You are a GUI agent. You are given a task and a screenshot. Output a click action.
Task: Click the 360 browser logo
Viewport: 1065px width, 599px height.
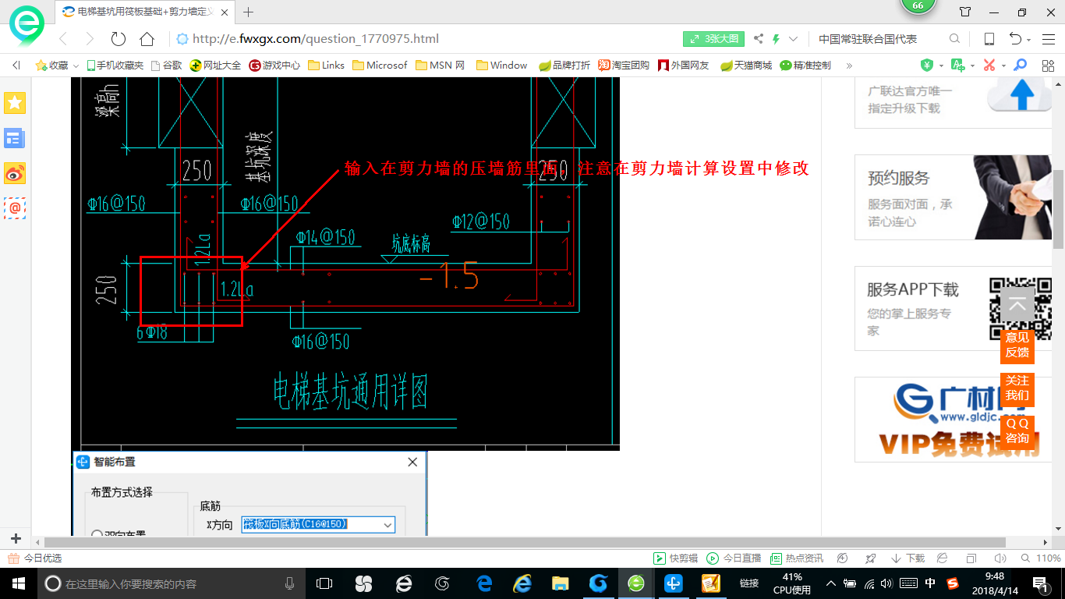[x=27, y=25]
